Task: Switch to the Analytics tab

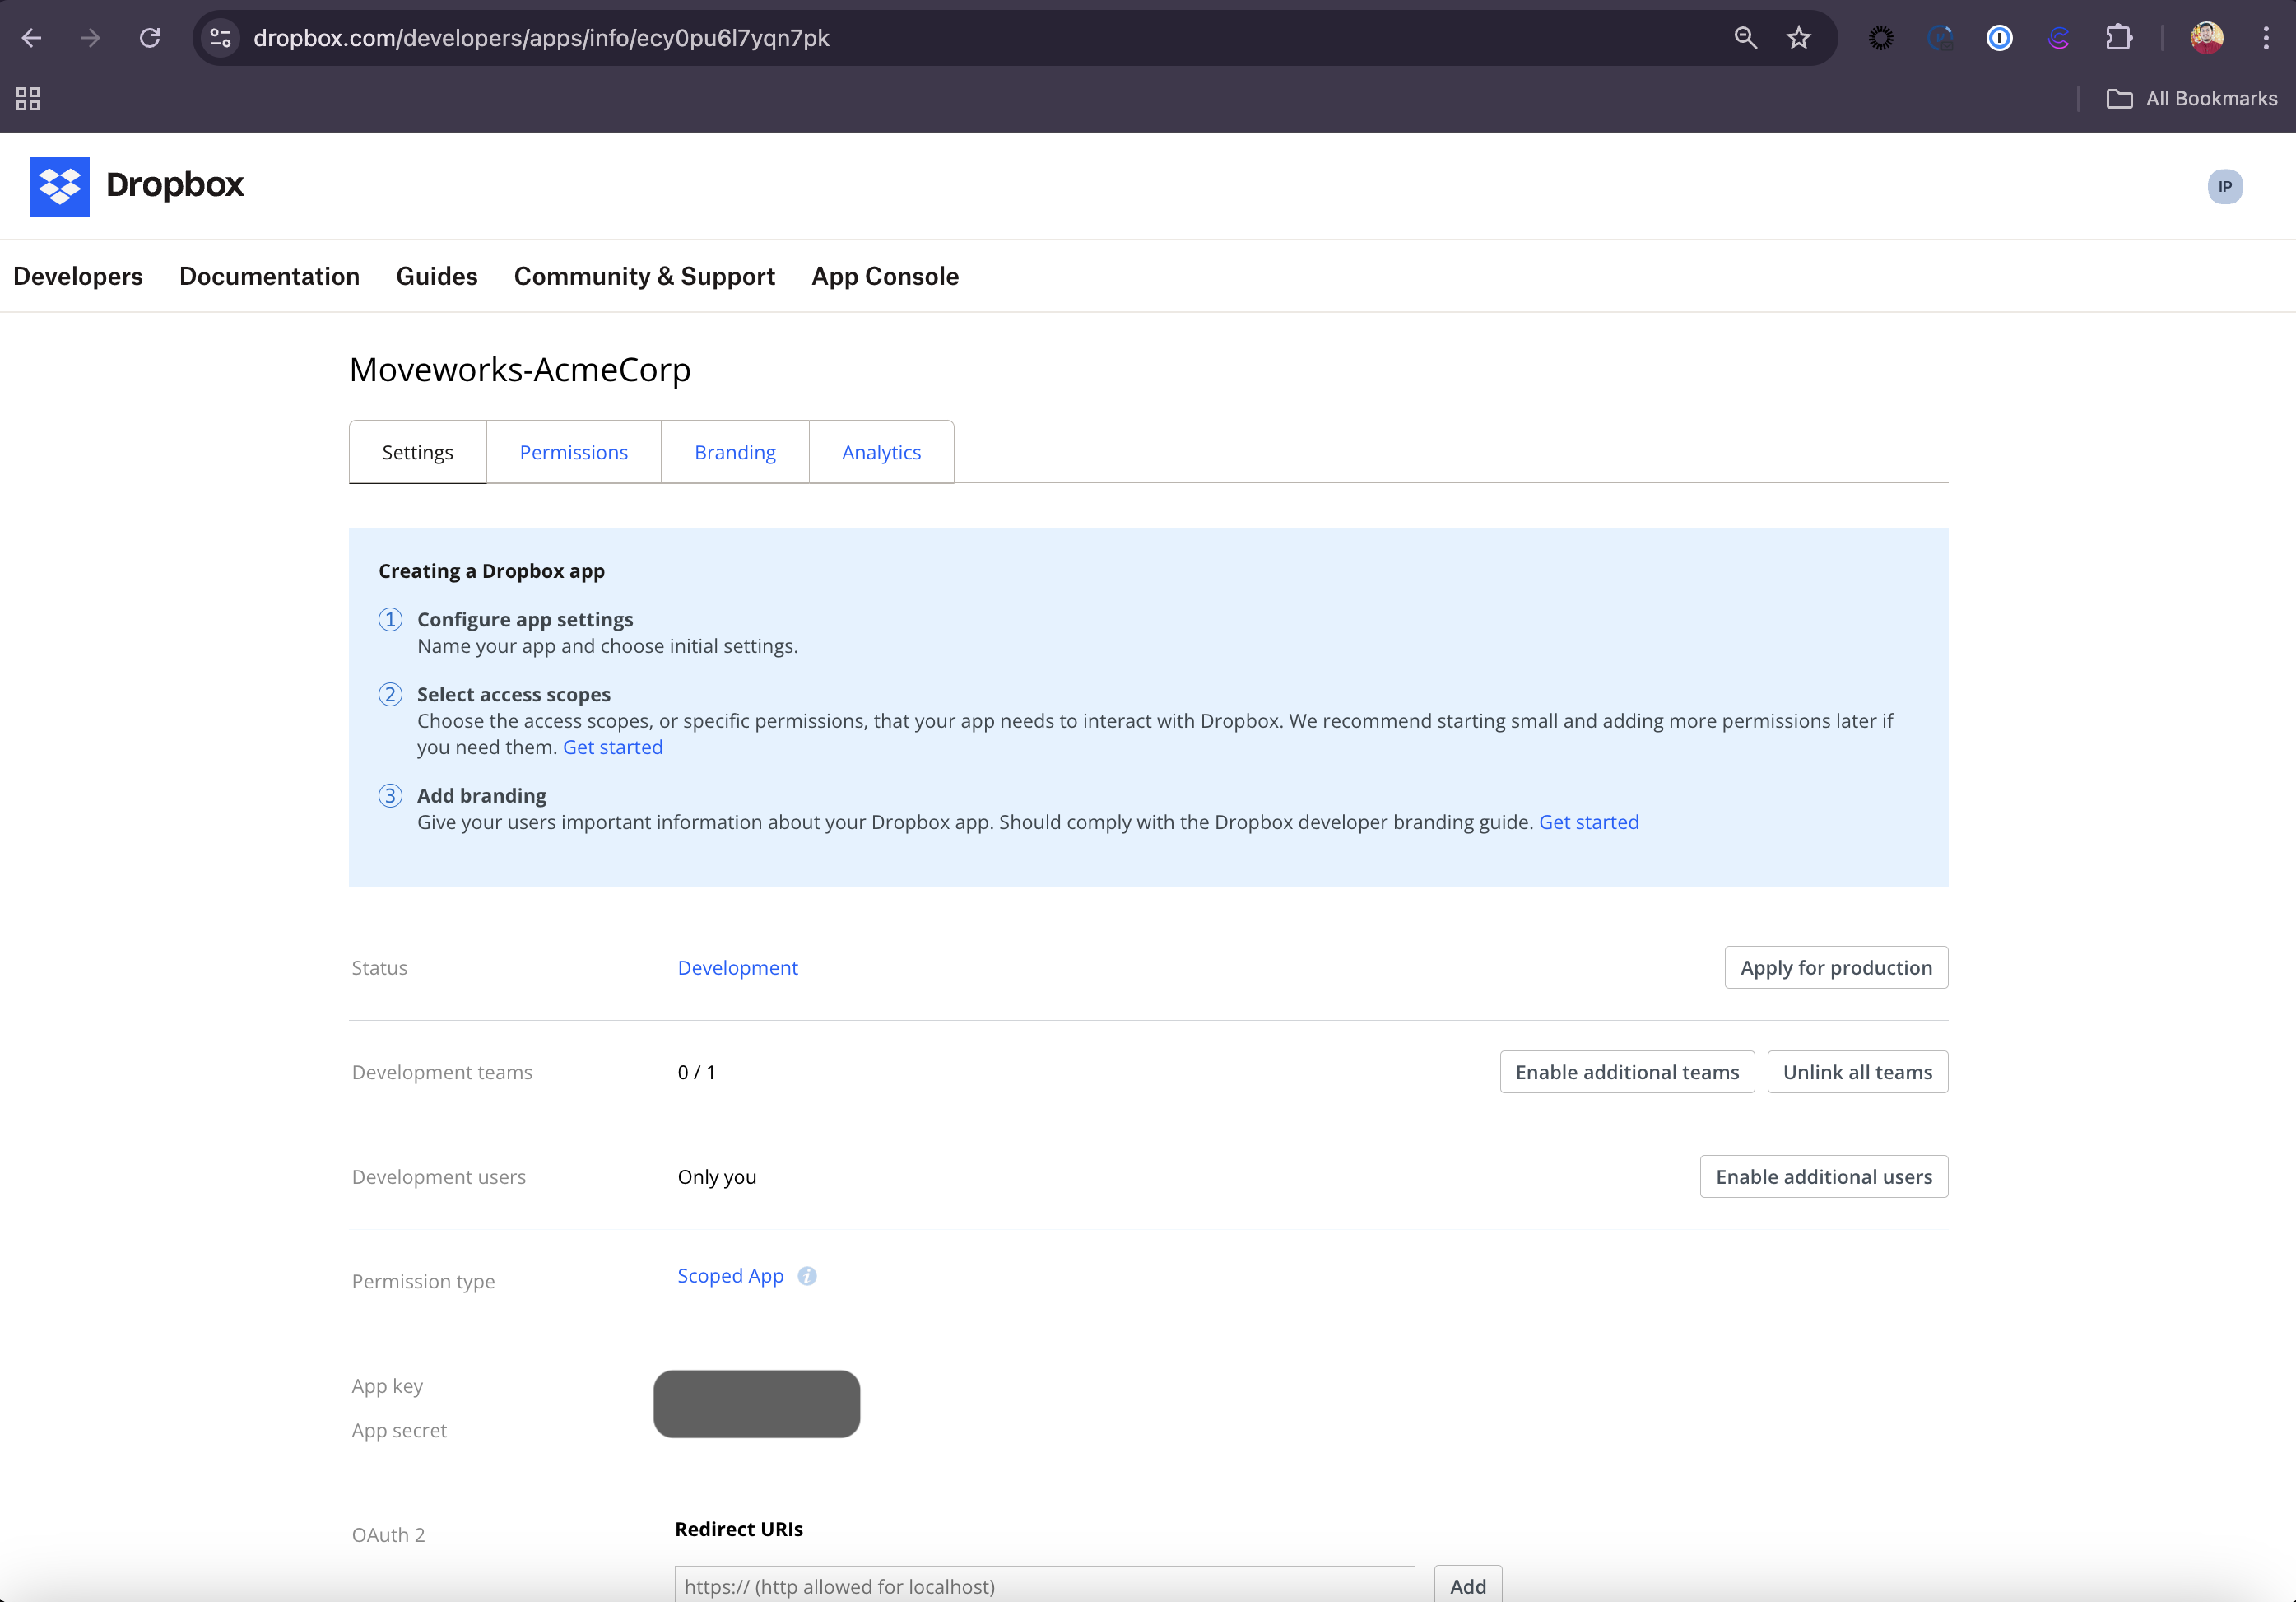Action: pyautogui.click(x=881, y=452)
